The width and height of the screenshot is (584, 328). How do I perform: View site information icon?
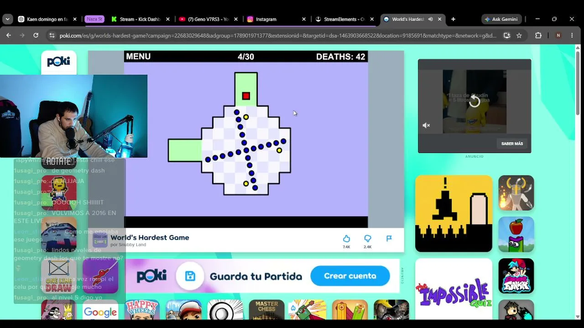click(x=52, y=36)
